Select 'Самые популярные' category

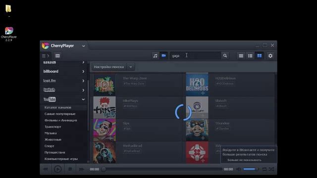[x=60, y=114]
